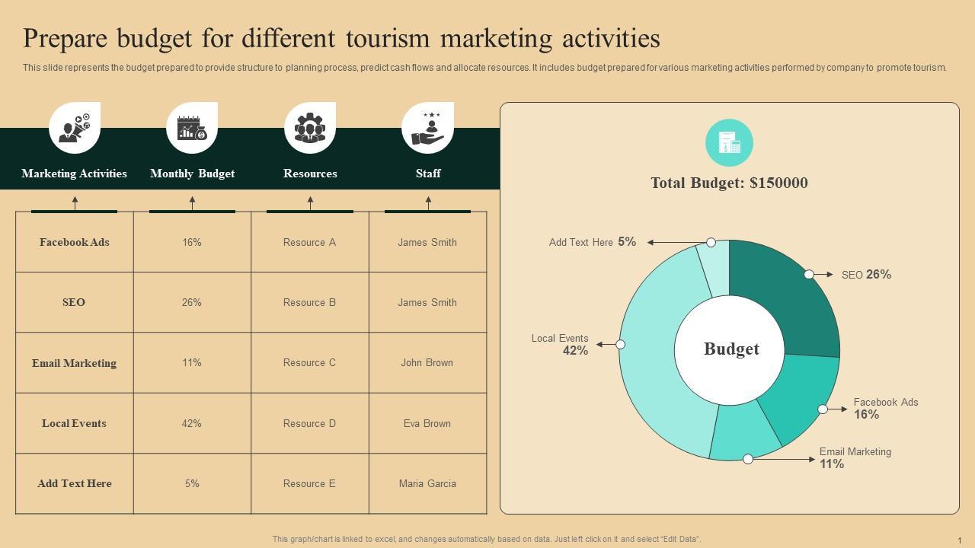Select the Monthly Budget chart icon
Viewport: 975px width, 548px height.
point(192,128)
